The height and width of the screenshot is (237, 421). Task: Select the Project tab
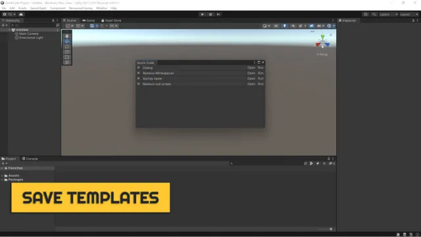tap(9, 159)
